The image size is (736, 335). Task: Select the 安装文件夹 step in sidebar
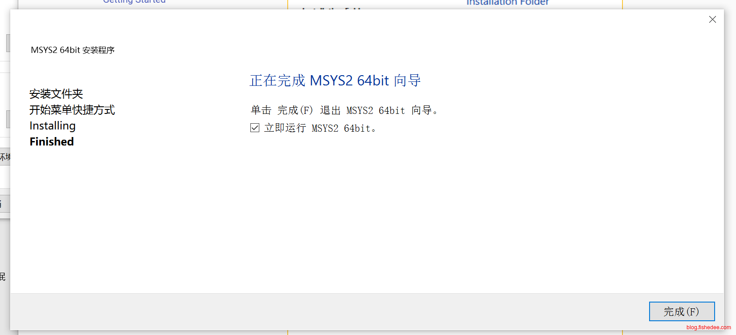(56, 94)
